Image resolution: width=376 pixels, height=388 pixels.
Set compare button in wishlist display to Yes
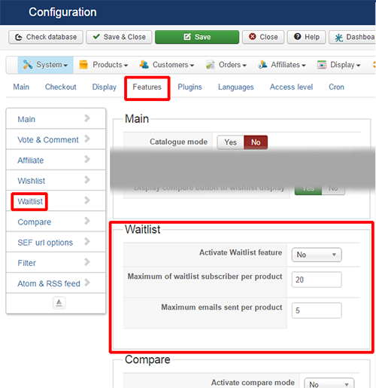(308, 188)
